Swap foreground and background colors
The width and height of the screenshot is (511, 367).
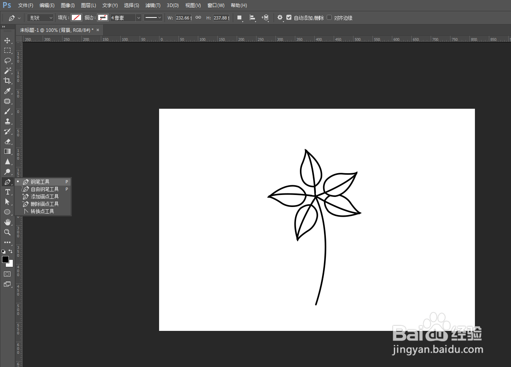coord(10,251)
